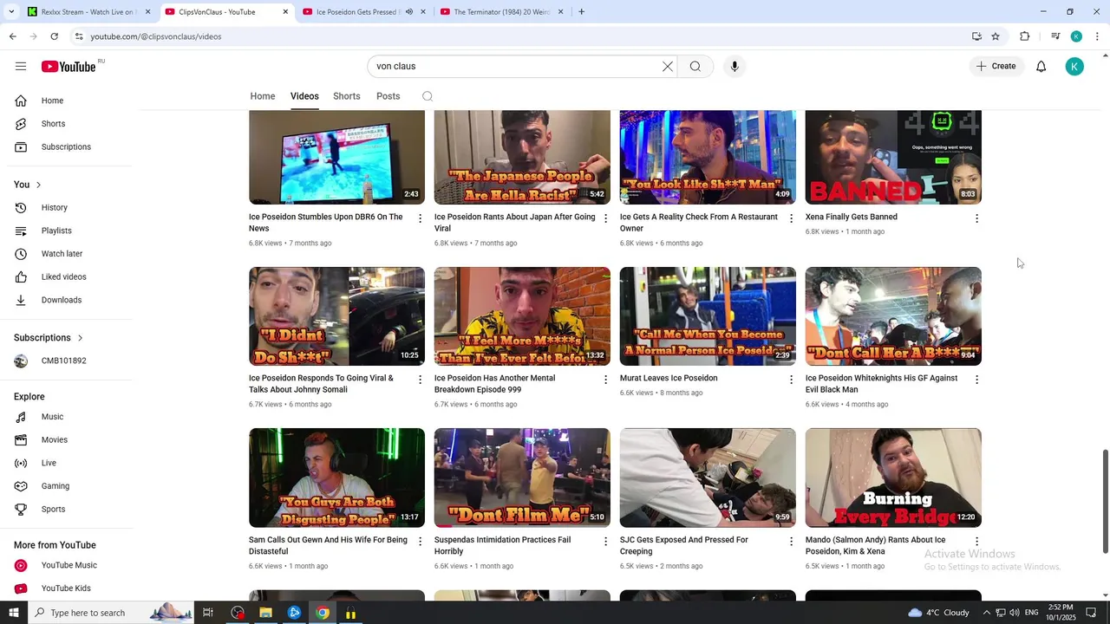This screenshot has width=1110, height=624.
Task: Expand the You section
Action: (28, 185)
